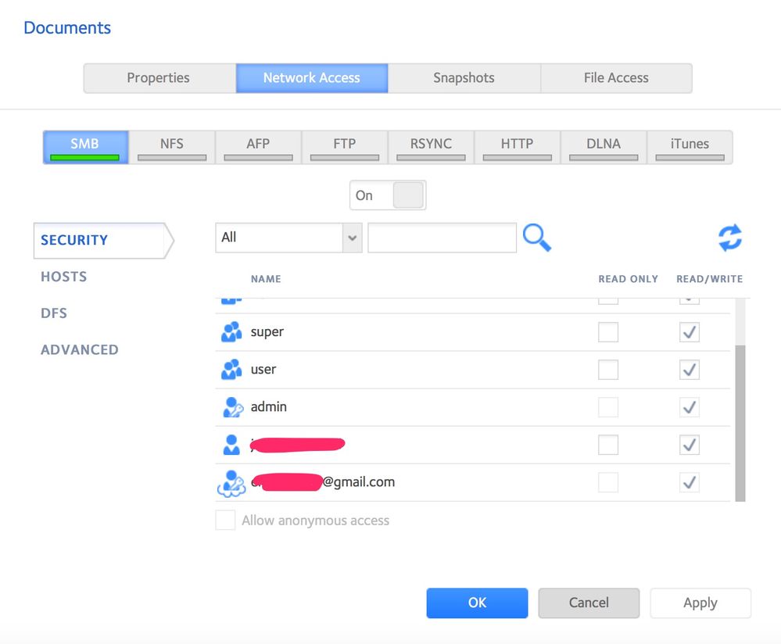
Task: Select the Network Access tab
Action: tap(312, 78)
